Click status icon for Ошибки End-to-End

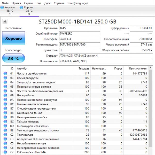coord(5,113)
